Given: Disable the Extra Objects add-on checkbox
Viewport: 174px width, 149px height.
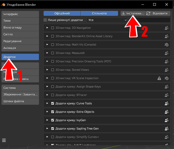Looking at the screenshot, I should (x=53, y=112).
